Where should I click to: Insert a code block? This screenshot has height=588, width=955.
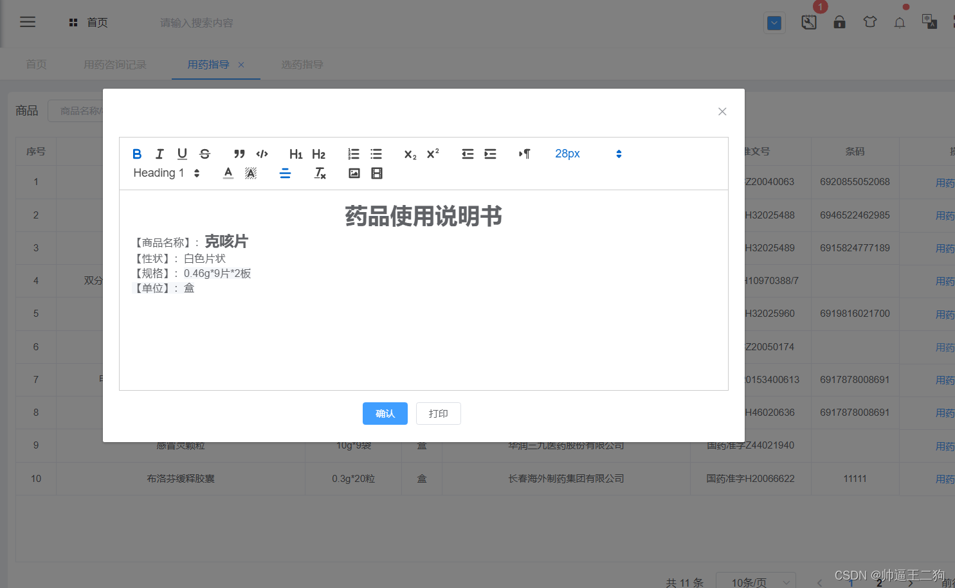point(262,154)
